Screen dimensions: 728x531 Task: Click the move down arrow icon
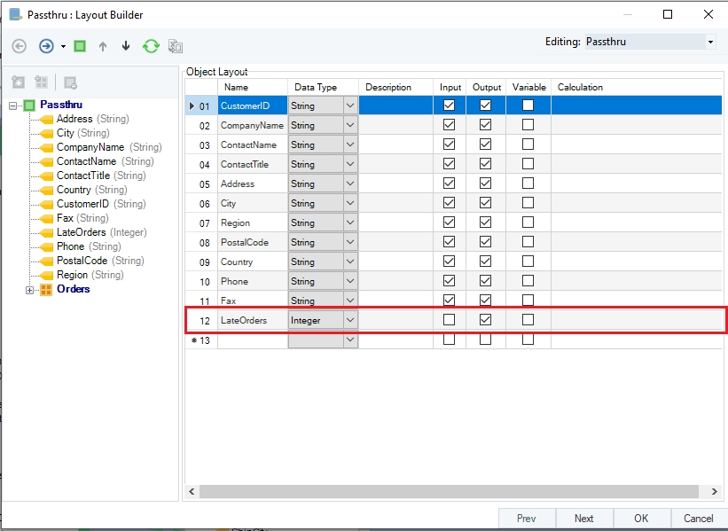[125, 46]
